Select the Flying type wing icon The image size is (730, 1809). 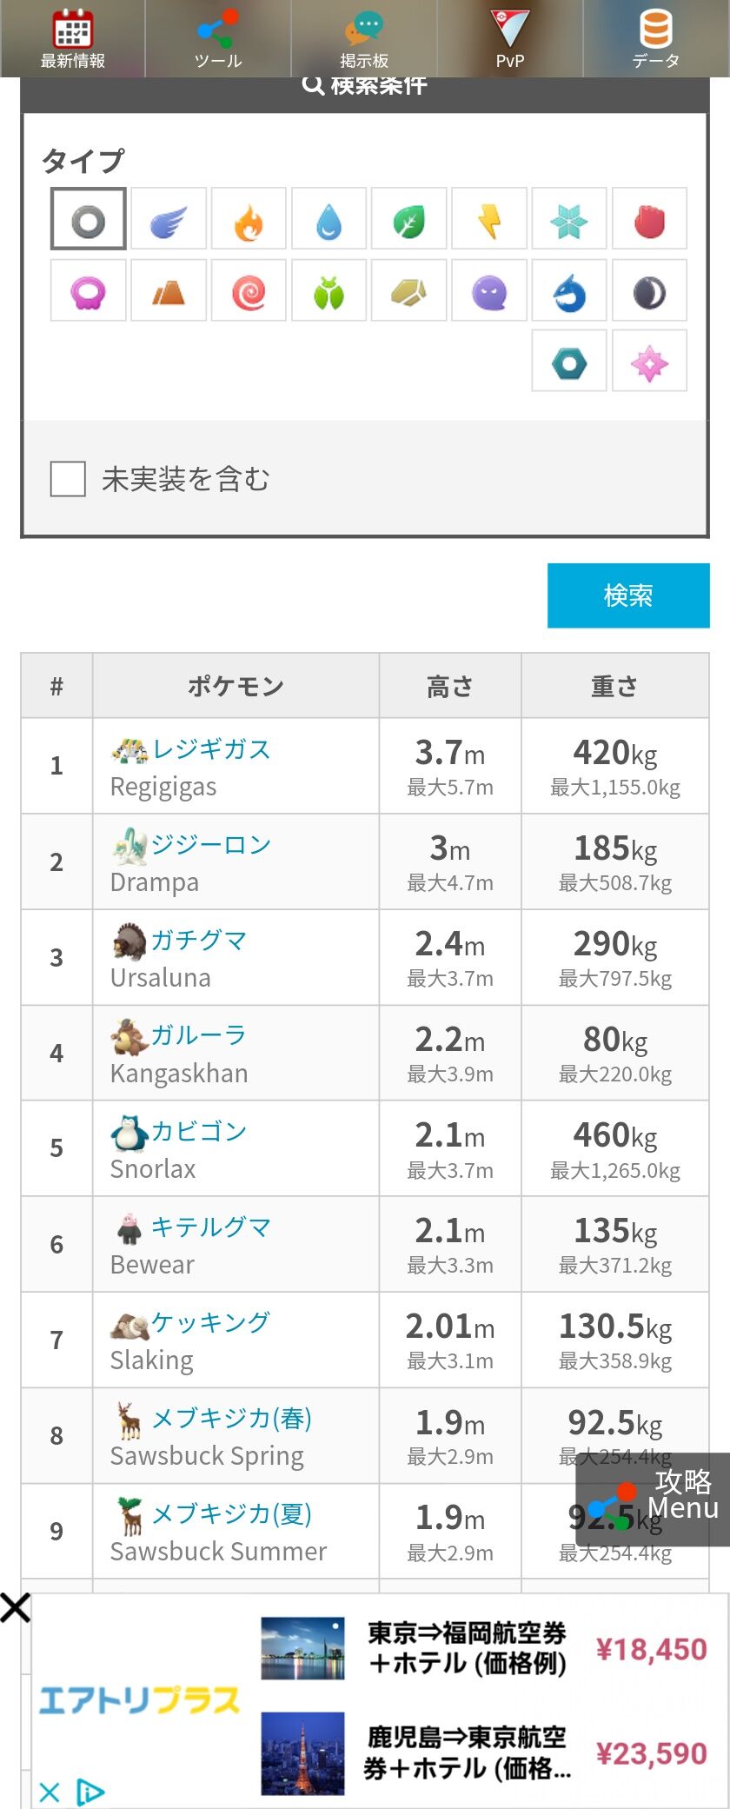click(169, 219)
